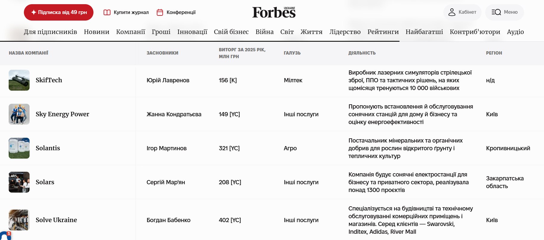
Task: Click the Конференції calendar icon
Action: (160, 12)
